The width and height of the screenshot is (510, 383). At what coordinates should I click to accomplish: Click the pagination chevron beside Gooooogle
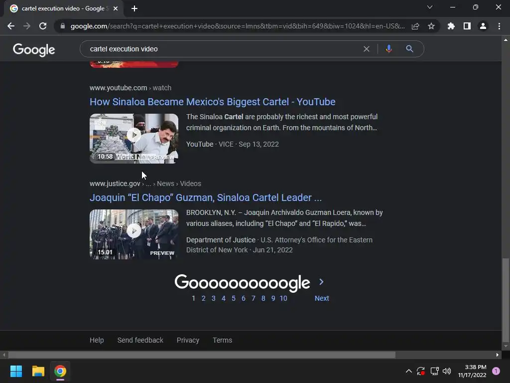coord(321,282)
